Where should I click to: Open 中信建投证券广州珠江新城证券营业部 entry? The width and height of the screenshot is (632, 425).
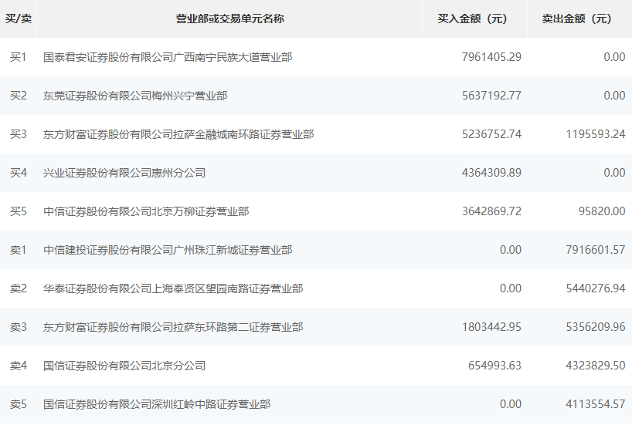pos(168,251)
